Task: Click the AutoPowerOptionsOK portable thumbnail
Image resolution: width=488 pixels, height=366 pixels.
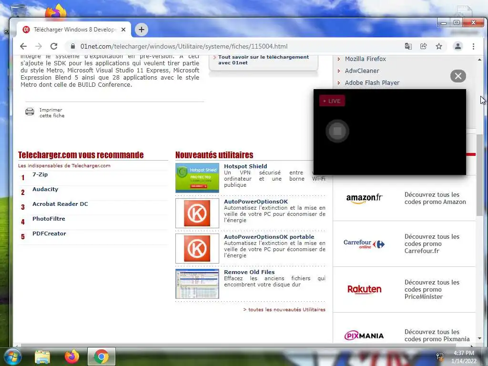Action: point(197,248)
